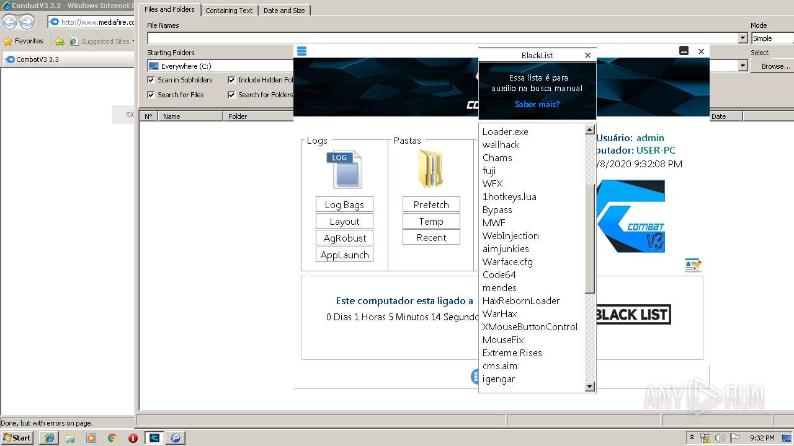Click the Combat V3 logo image

pos(630,216)
